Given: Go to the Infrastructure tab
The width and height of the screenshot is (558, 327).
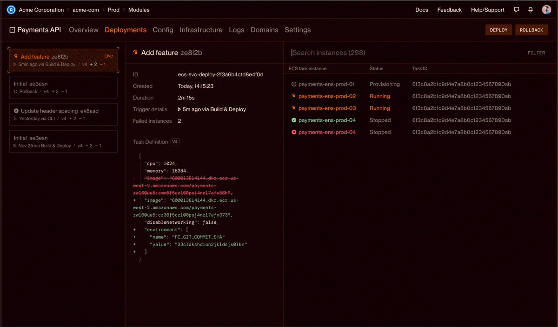Looking at the screenshot, I should 201,30.
